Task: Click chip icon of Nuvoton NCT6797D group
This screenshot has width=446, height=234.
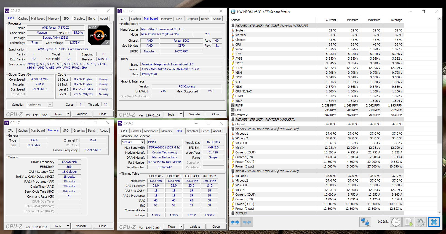Action: point(233,26)
